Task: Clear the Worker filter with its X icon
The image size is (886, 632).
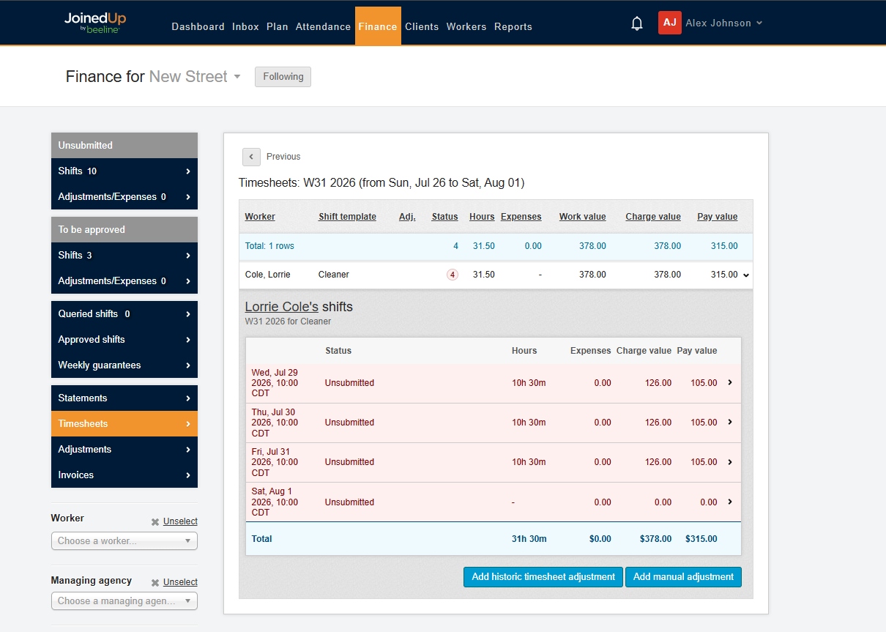Action: pyautogui.click(x=155, y=522)
